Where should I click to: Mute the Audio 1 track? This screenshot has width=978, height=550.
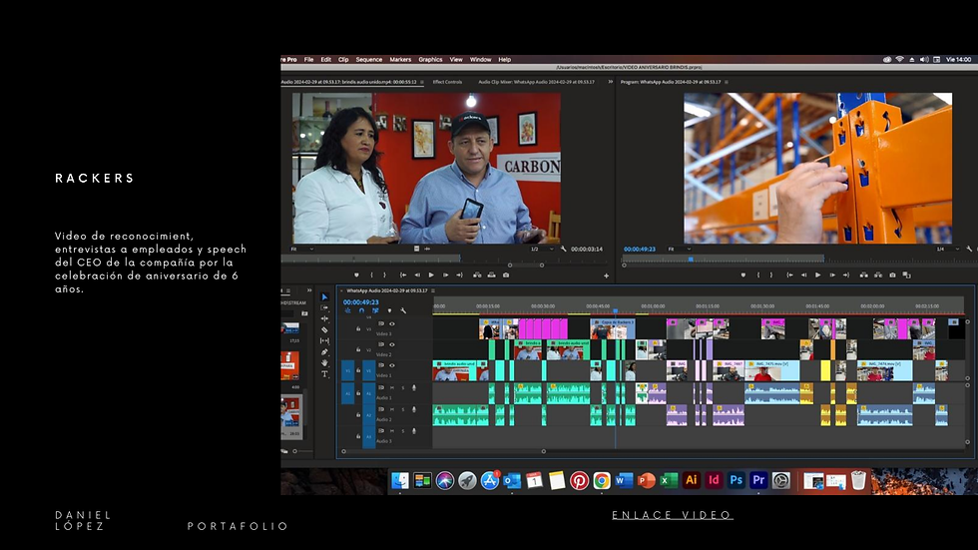tap(391, 388)
